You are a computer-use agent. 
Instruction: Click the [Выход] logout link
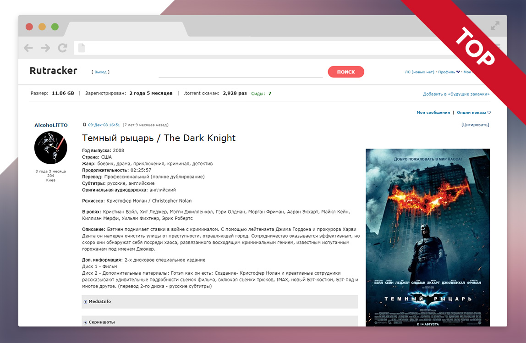click(100, 72)
